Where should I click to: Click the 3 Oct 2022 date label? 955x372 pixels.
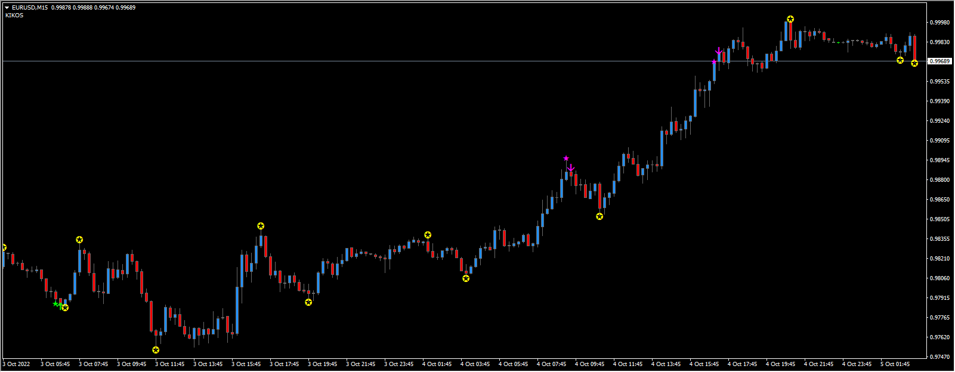pos(16,364)
